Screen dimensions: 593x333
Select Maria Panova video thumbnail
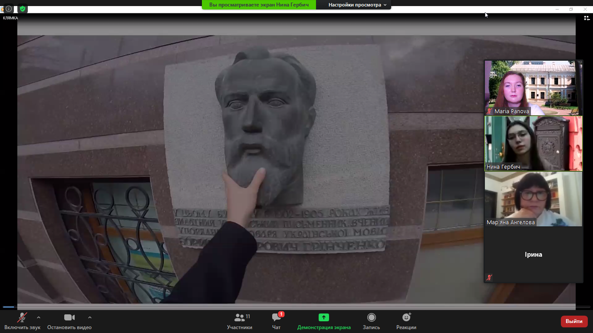pos(534,88)
